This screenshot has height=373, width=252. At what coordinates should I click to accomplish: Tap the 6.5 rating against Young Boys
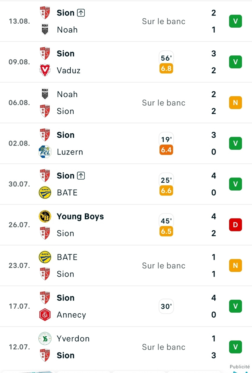coord(166,231)
